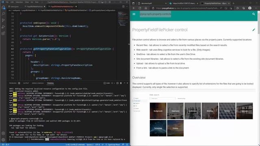
Task: Close the terminal panel
Action: [127, 83]
